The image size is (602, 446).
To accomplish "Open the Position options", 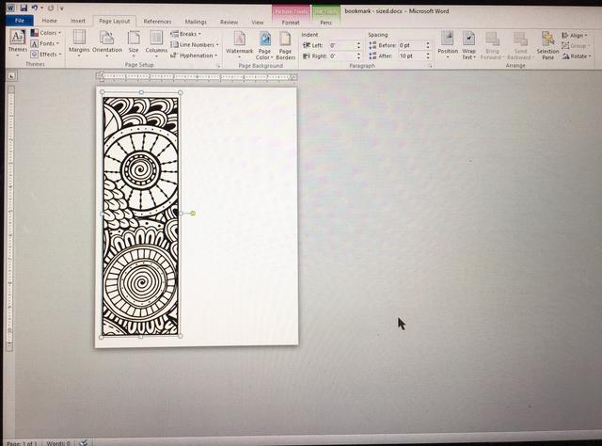I will [448, 45].
